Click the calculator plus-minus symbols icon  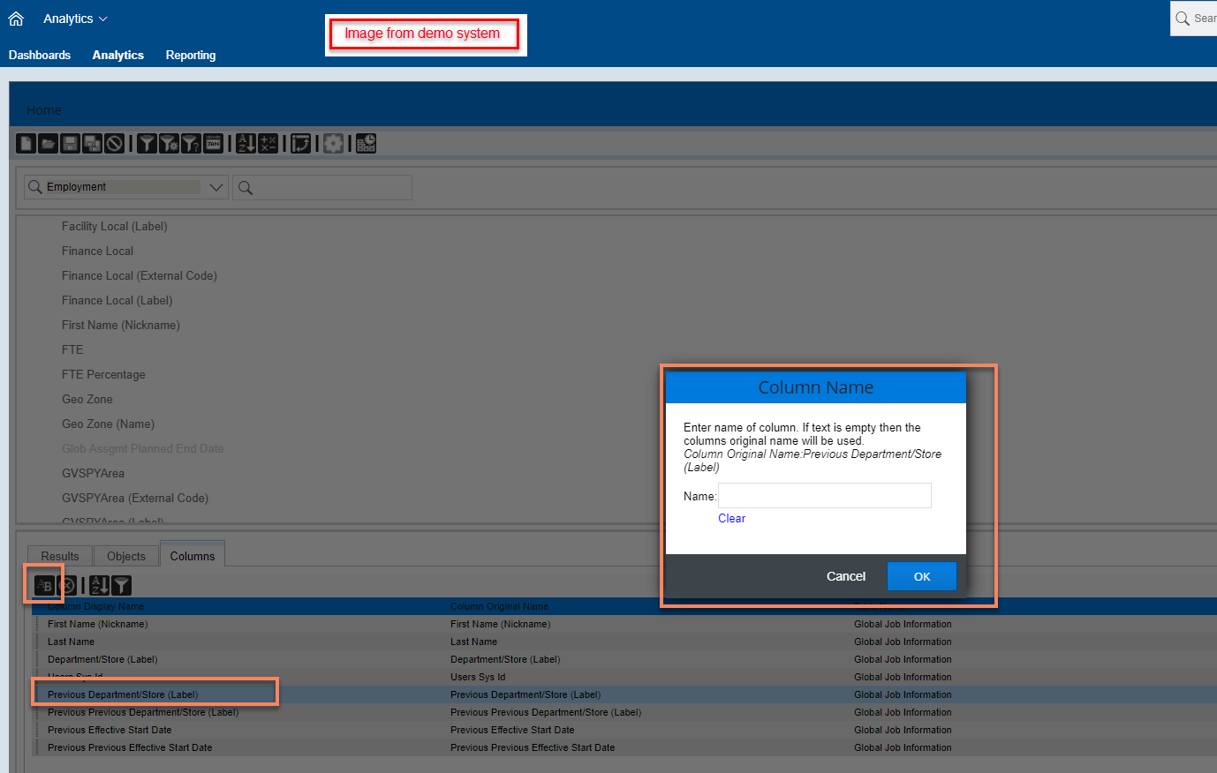(x=268, y=143)
